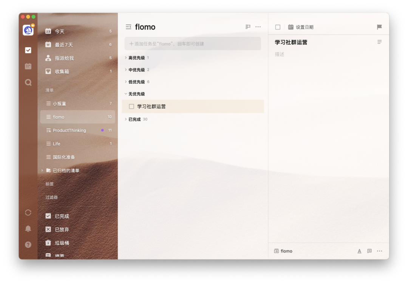Image resolution: width=408 pixels, height=284 pixels.
Task: Open the user profile avatar
Action: click(x=28, y=30)
